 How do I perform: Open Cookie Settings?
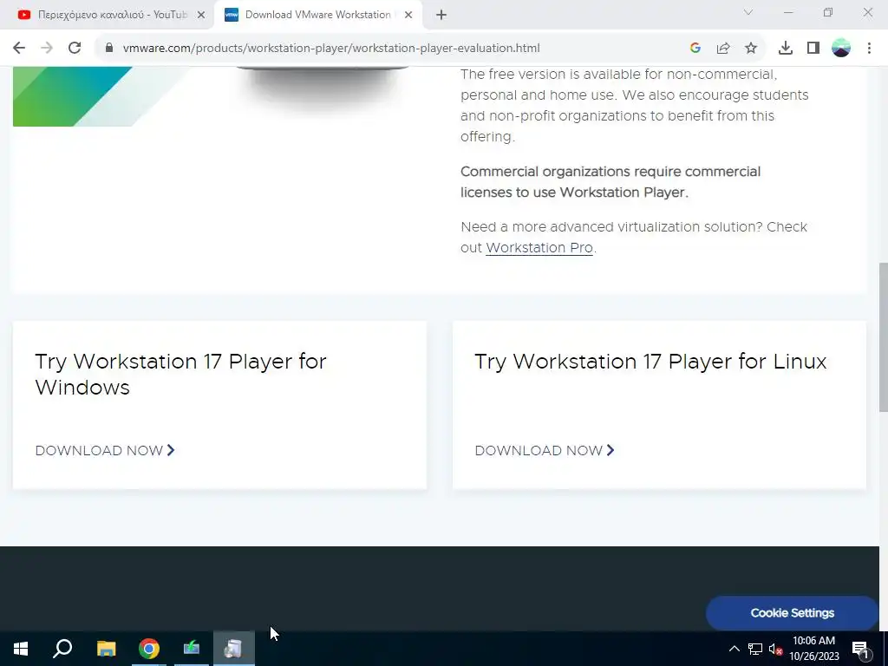coord(792,613)
